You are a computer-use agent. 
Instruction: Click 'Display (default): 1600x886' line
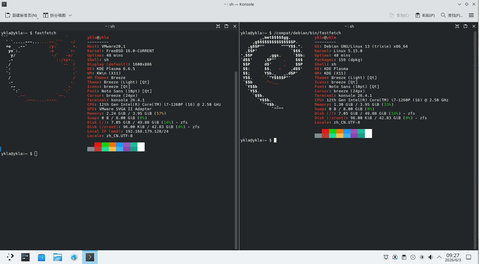(x=120, y=64)
